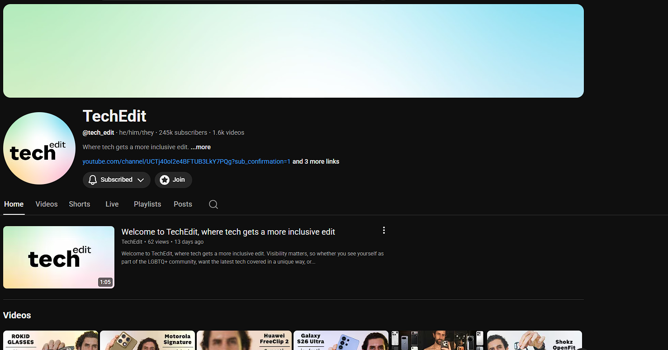Click the '13 days ago' upload date
Viewport: 668px width, 350px height.
[189, 242]
